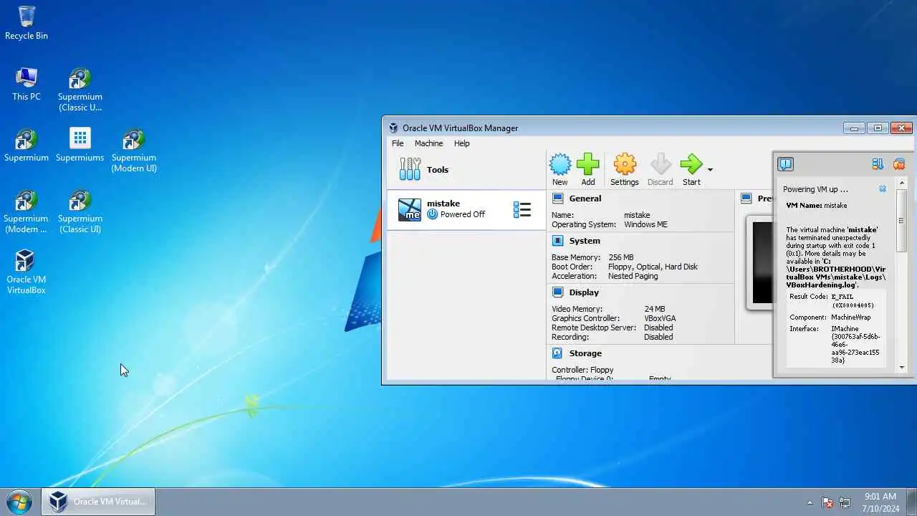Screen dimensions: 917x516
Task: Open the Help menu
Action: click(x=462, y=143)
